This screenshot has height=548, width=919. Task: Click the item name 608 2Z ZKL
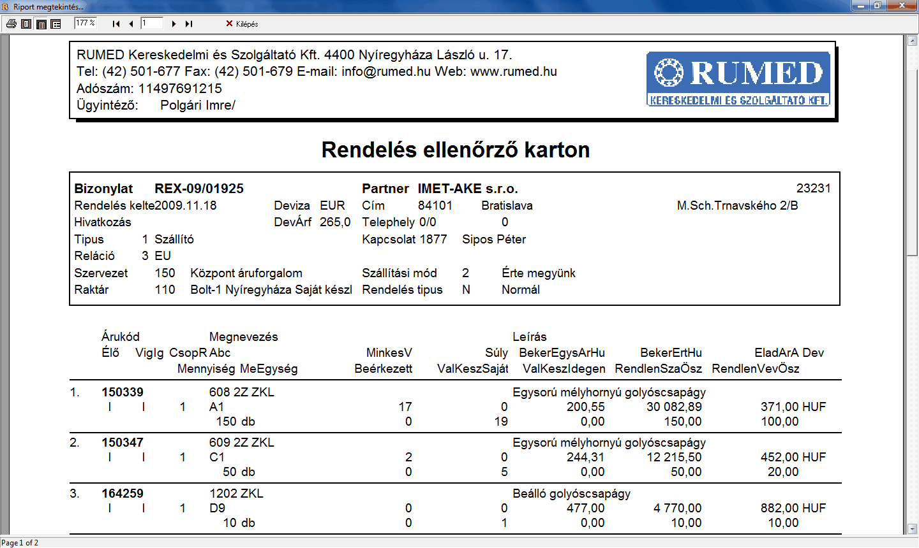(x=242, y=392)
